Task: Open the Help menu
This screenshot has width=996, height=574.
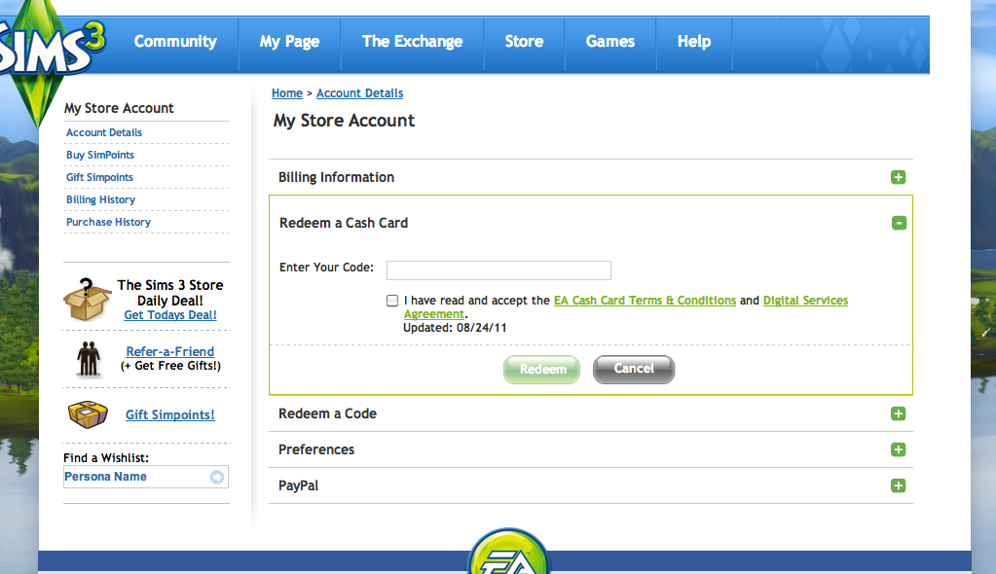Action: tap(694, 42)
